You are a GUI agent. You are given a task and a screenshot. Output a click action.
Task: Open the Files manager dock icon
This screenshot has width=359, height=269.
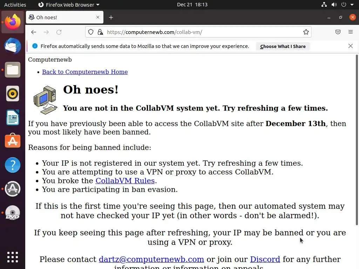pos(13,70)
